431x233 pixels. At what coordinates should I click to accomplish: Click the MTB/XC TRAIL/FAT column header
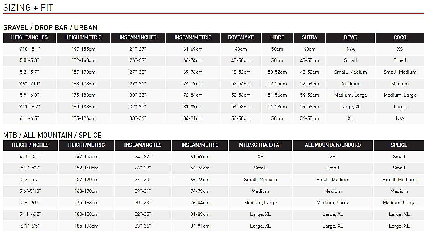click(x=260, y=145)
